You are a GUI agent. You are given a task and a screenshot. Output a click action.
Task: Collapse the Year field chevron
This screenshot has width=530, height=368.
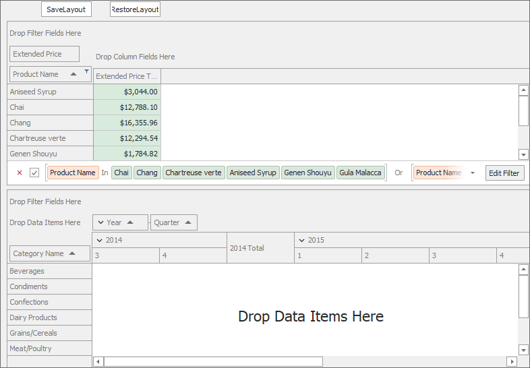click(x=100, y=222)
